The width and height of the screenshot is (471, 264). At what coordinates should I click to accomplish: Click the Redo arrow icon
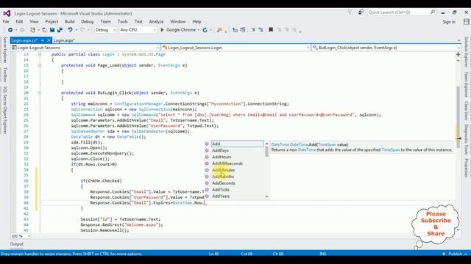click(x=82, y=30)
